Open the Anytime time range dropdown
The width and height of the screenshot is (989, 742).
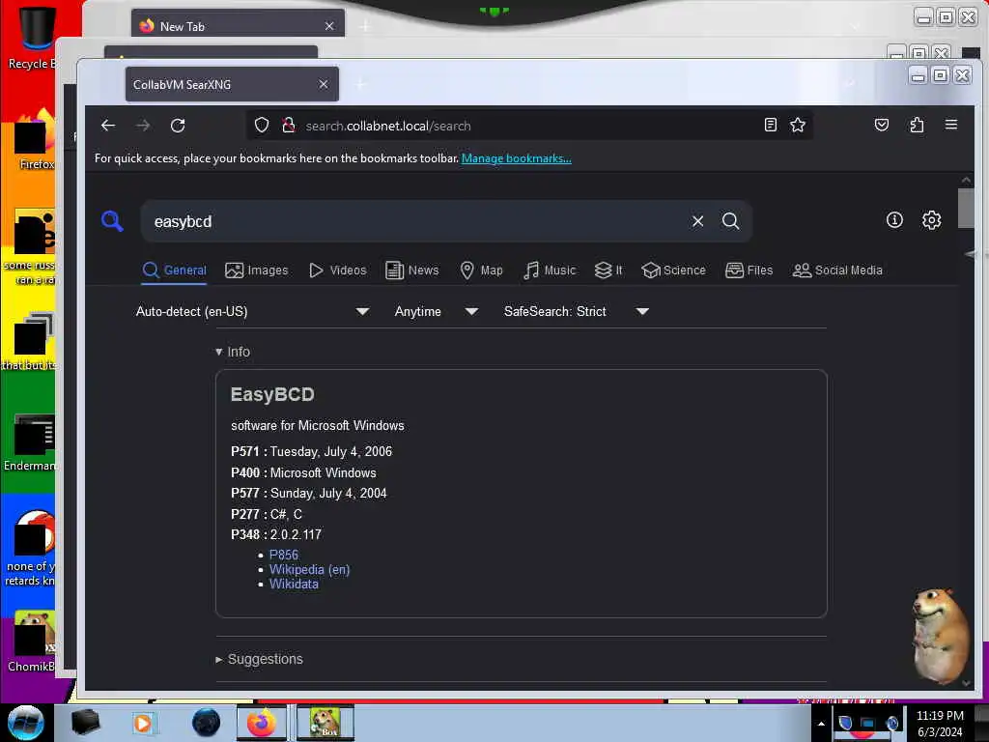tap(436, 311)
